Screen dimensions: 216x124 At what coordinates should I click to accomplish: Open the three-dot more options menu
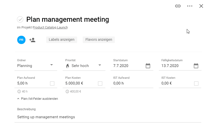pos(190,6)
